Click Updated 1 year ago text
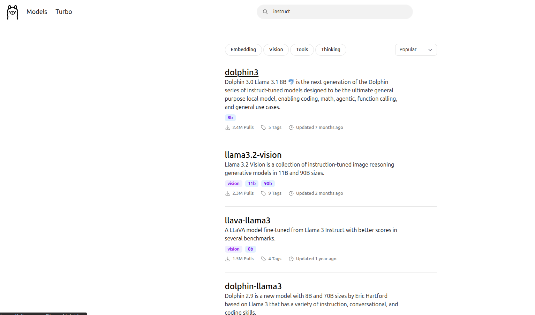The height and width of the screenshot is (315, 535). coord(316,259)
